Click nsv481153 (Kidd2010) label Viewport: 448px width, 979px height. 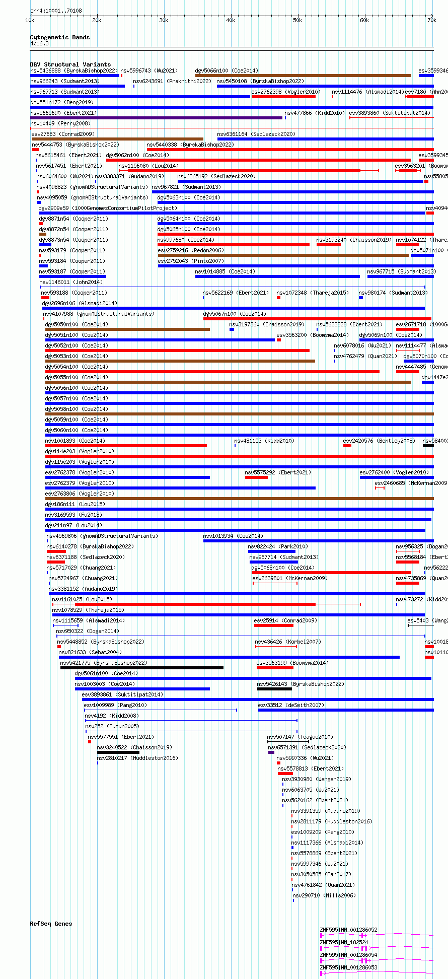pyautogui.click(x=264, y=441)
